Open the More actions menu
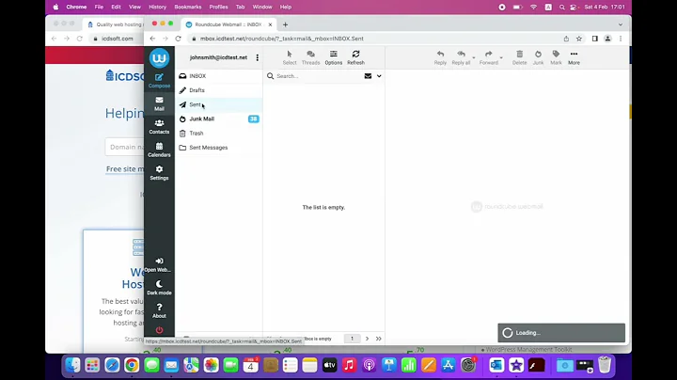The width and height of the screenshot is (677, 380). tap(574, 57)
